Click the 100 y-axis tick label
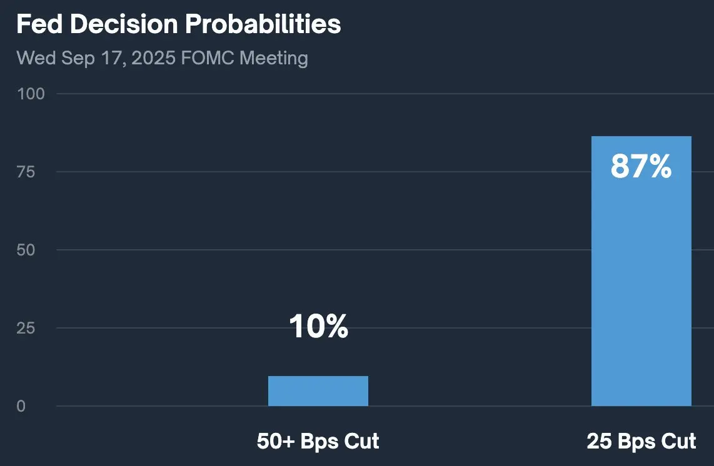Viewport: 714px width, 466px height. (31, 94)
